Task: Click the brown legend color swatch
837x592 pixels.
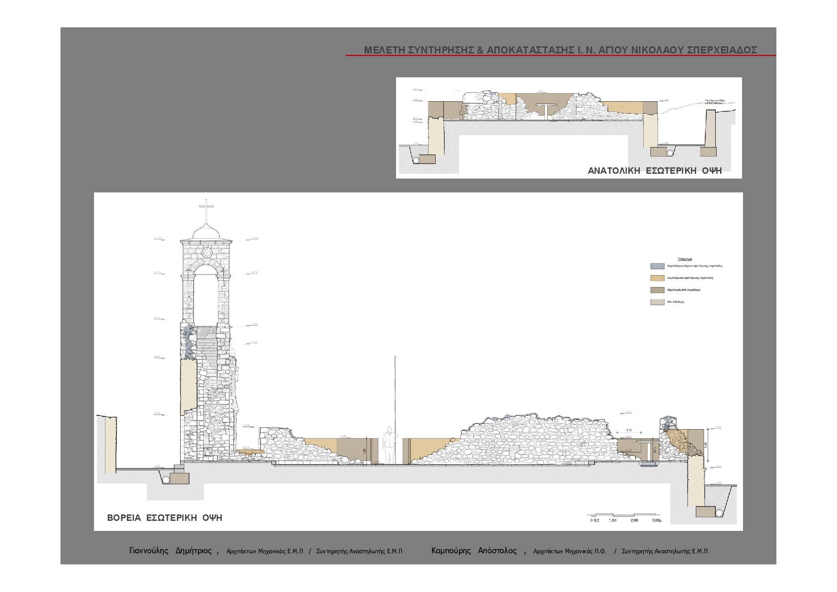Action: point(657,290)
